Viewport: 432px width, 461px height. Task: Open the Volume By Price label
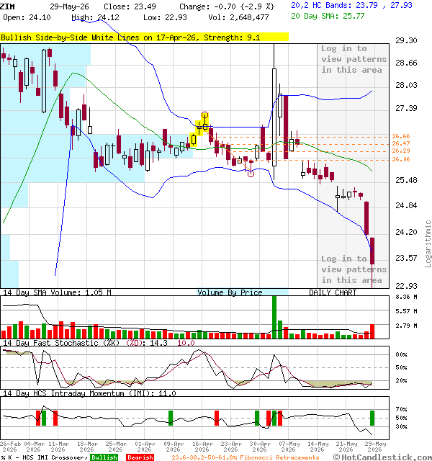230,292
